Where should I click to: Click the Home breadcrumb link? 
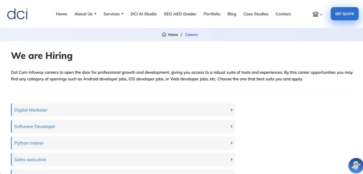[173, 34]
